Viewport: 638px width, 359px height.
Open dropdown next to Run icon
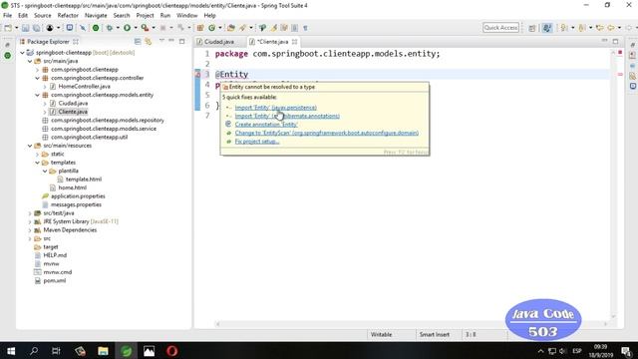tap(136, 28)
